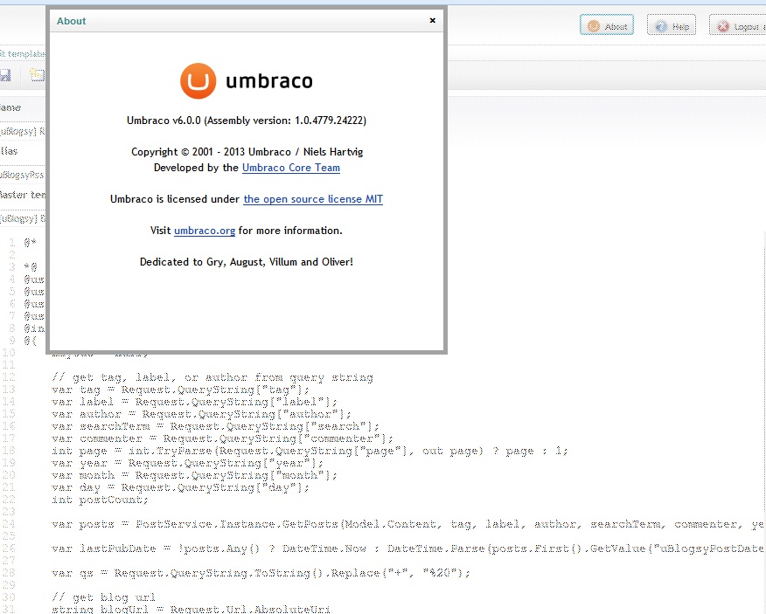This screenshot has width=766, height=614.
Task: Click the orange Umbraco logo in the About dialog
Action: 198,81
